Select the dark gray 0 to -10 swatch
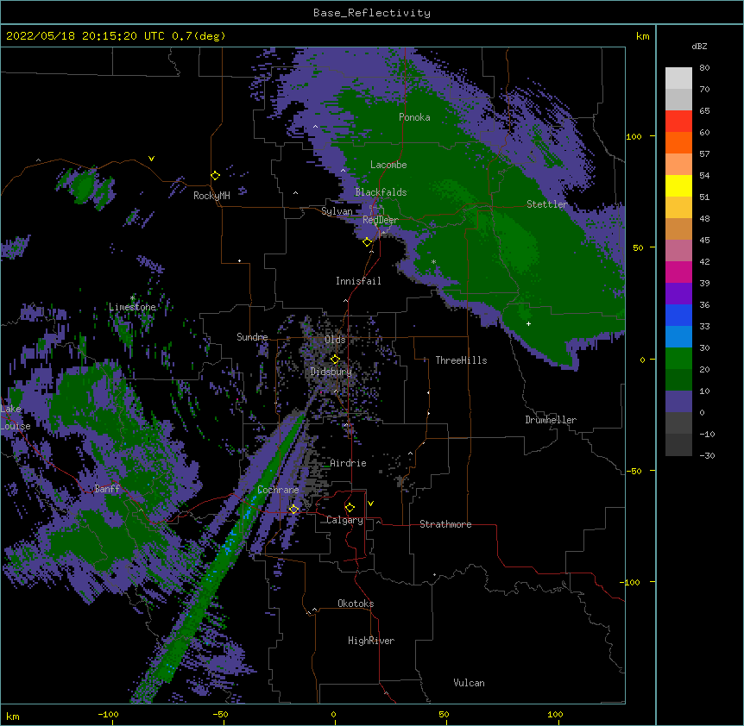The height and width of the screenshot is (726, 744). pyautogui.click(x=678, y=422)
